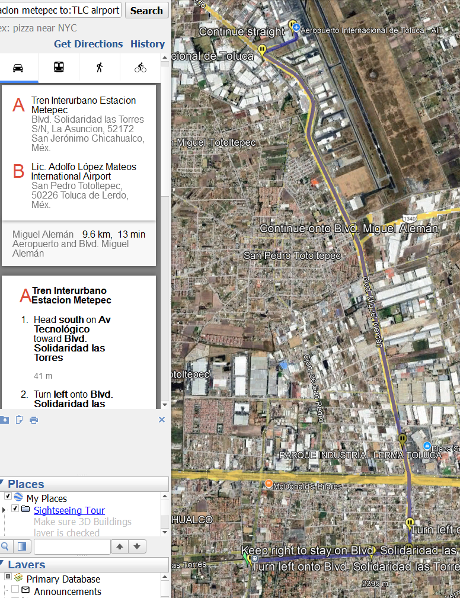Click Announcements envelope icon
Viewport: 460px width, 598px height.
(25, 590)
